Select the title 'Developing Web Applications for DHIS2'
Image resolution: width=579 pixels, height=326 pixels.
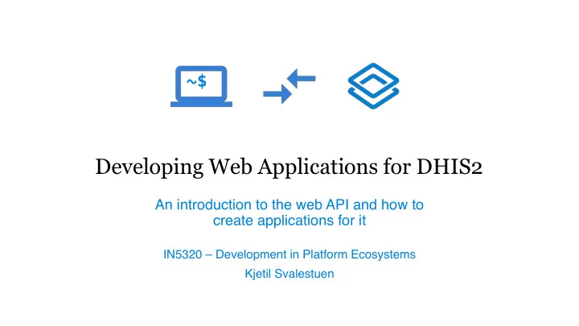[x=289, y=167]
